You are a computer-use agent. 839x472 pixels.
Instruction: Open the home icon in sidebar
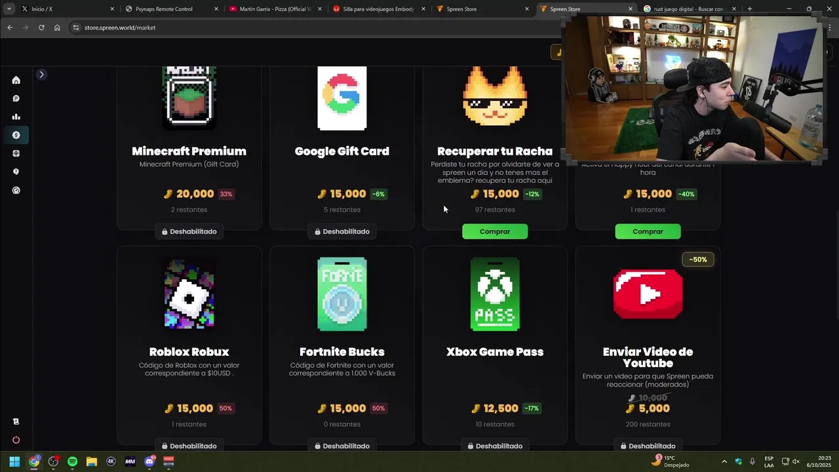click(x=16, y=80)
